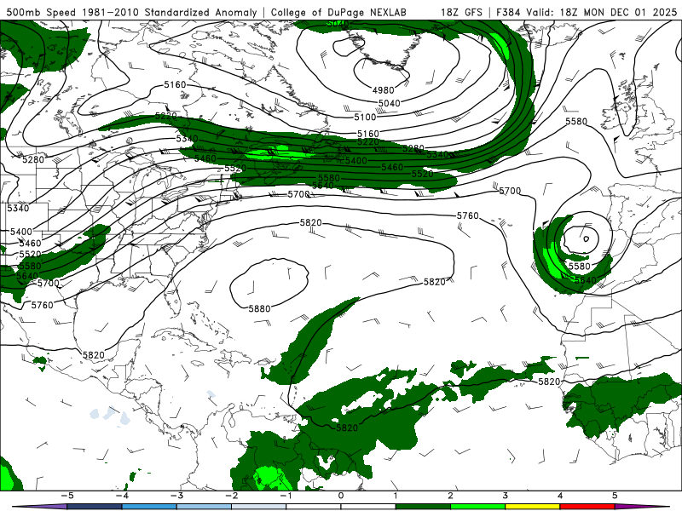Click the '0' color scale label
This screenshot has width=682, height=511.
(x=340, y=496)
